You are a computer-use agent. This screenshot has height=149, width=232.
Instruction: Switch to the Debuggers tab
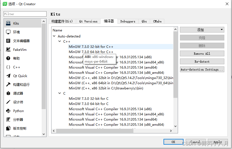pos(128,21)
